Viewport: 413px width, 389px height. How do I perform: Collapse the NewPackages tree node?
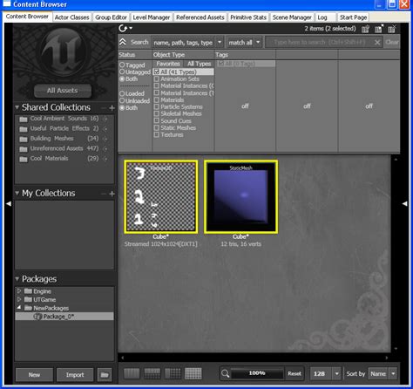[x=19, y=308]
